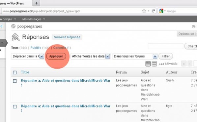The image size is (197, 122).
Task: Click the Sujet column header
Action: tap(145, 72)
